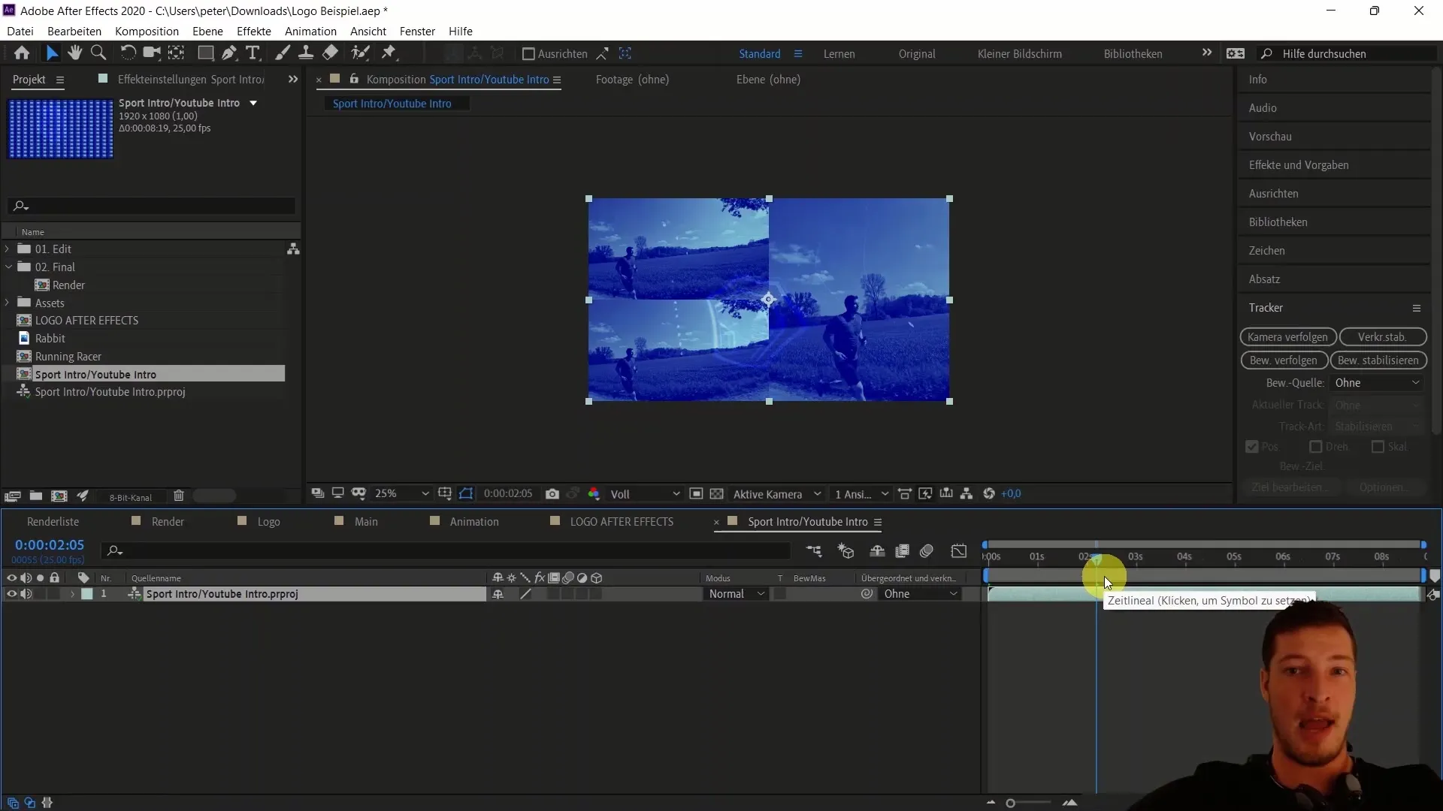1443x811 pixels.
Task: Open the Voll resolution dropdown
Action: tap(645, 494)
